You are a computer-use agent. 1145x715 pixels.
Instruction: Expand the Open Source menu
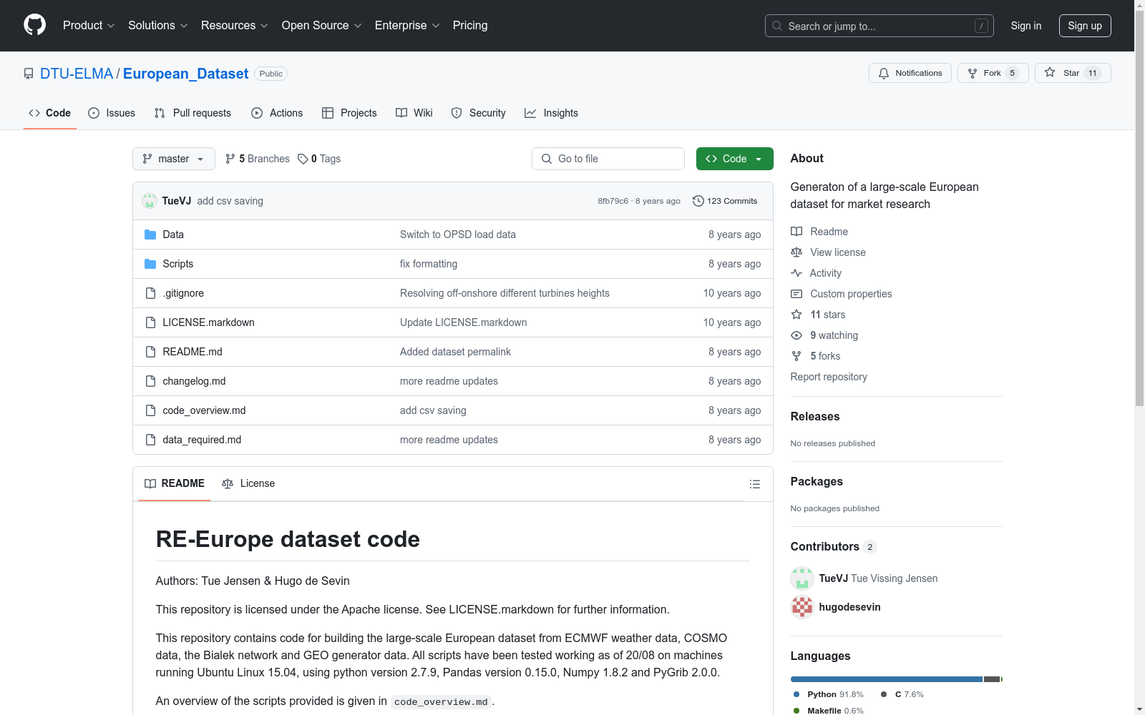(322, 26)
